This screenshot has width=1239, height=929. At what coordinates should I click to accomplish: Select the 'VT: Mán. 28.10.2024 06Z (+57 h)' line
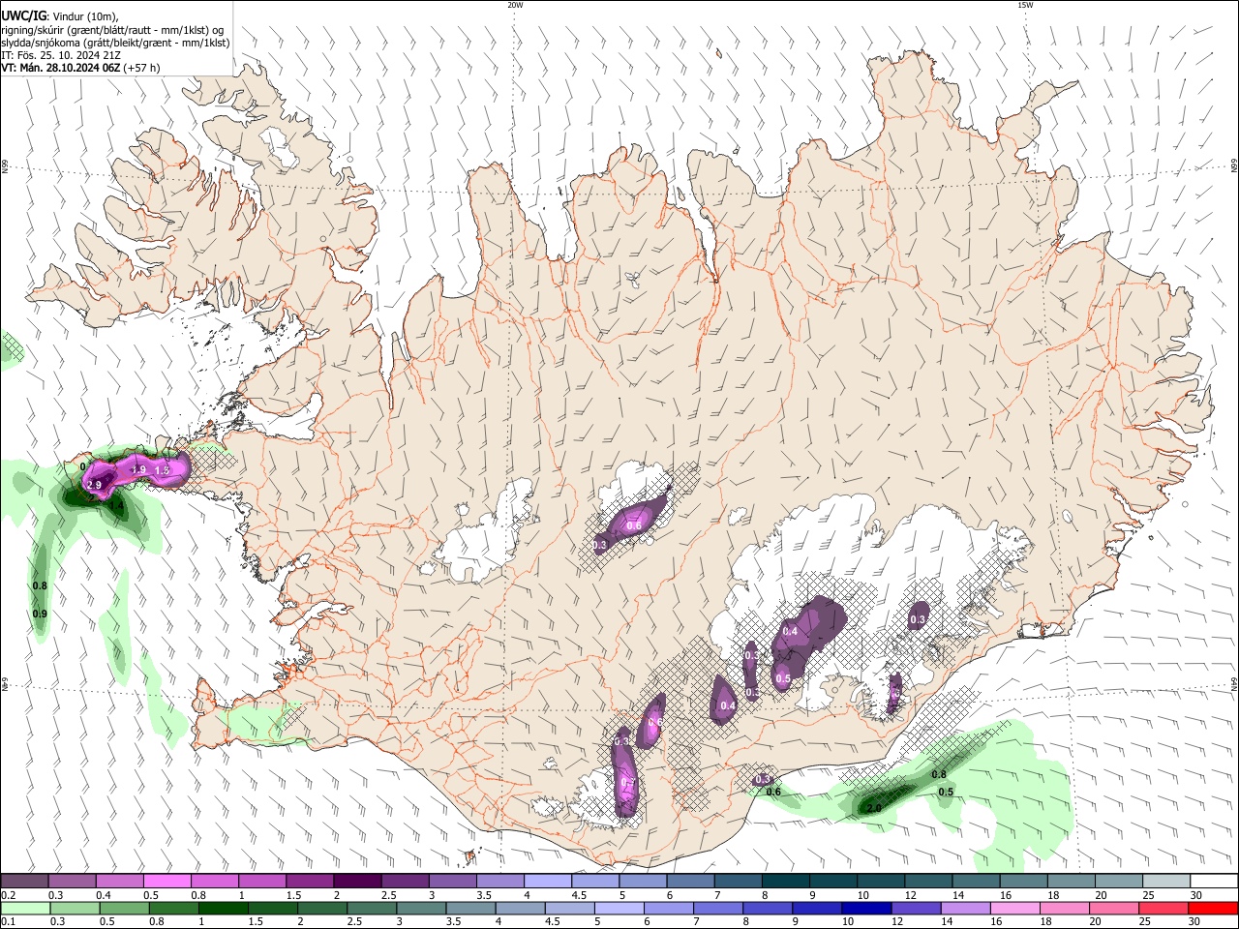click(x=80, y=68)
